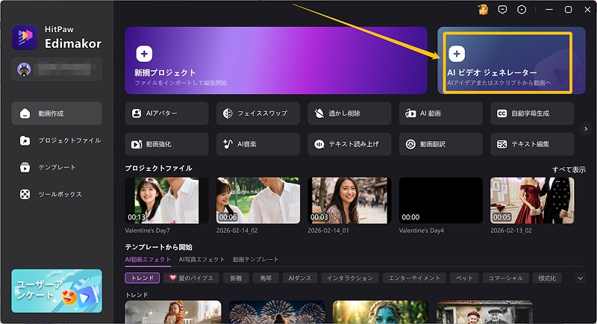
Task: Select the 馬年 category chip
Action: pos(266,278)
